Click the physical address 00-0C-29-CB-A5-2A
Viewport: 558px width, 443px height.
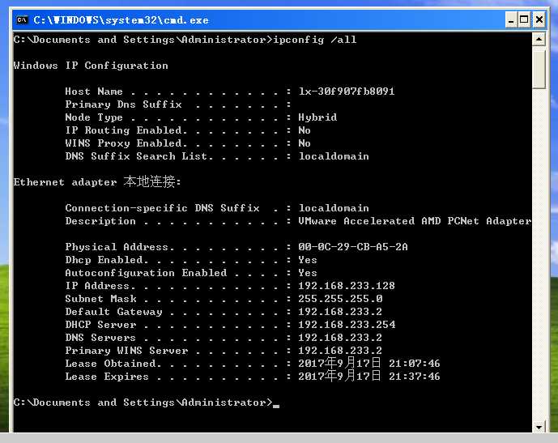point(353,247)
